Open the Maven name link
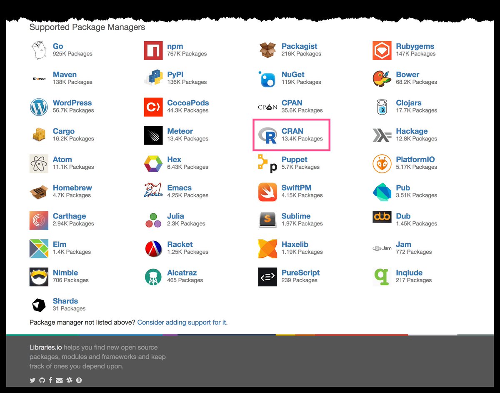 click(65, 75)
